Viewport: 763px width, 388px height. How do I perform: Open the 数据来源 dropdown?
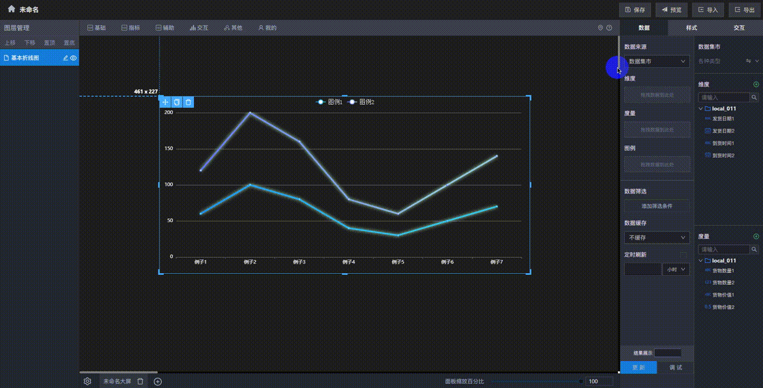pyautogui.click(x=657, y=61)
